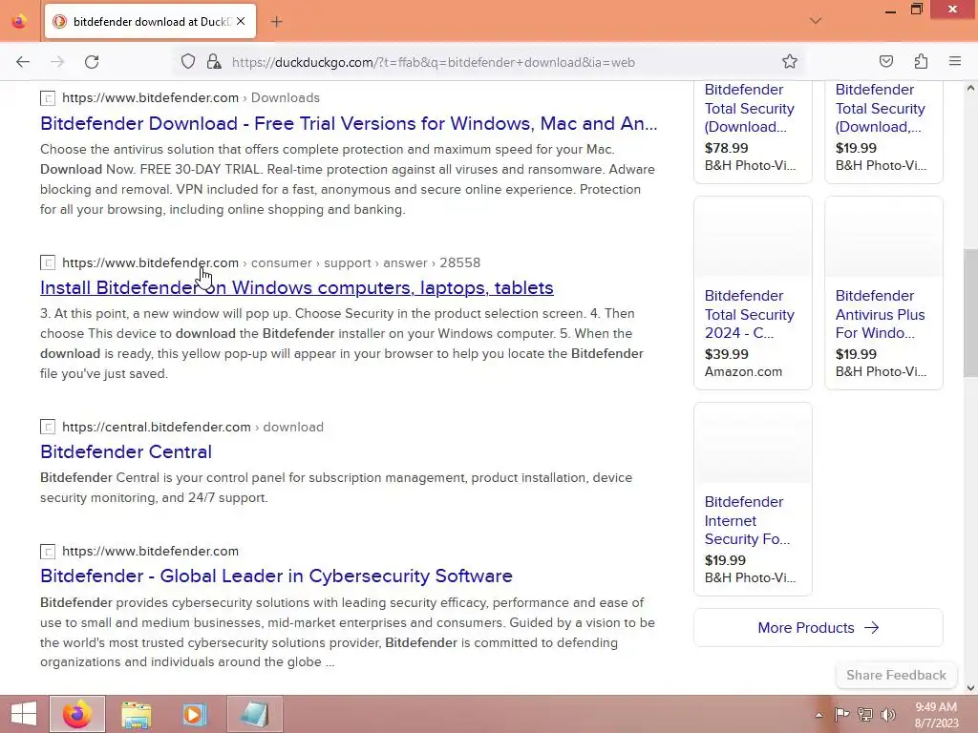Viewport: 978px width, 733px height.
Task: Open the Extensions puzzle icon
Action: pos(921,61)
